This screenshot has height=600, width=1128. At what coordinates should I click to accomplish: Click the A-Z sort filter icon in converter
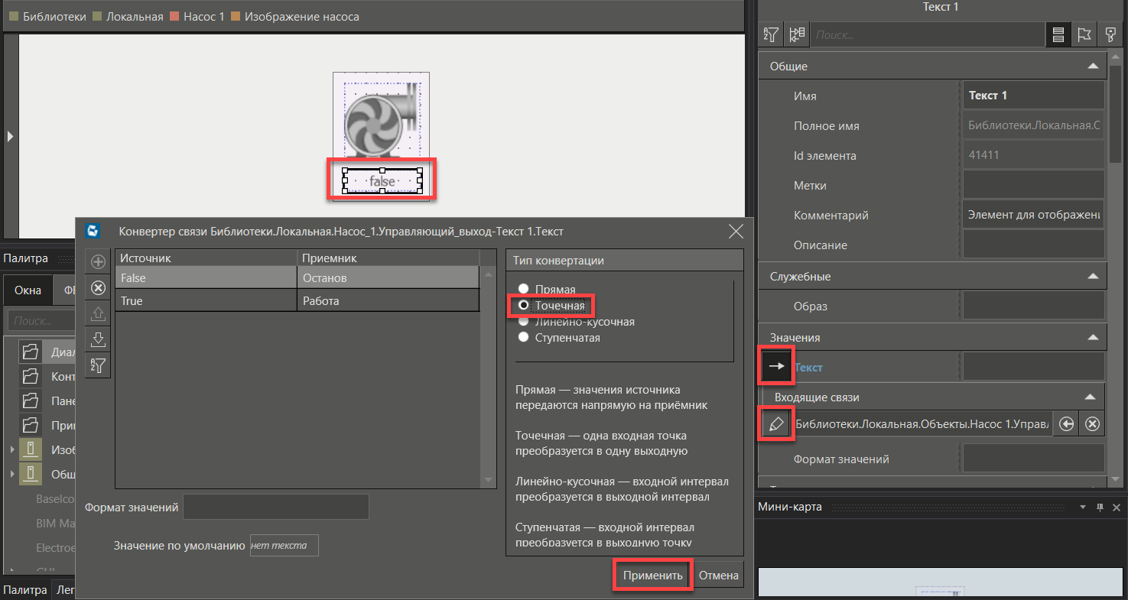click(98, 365)
